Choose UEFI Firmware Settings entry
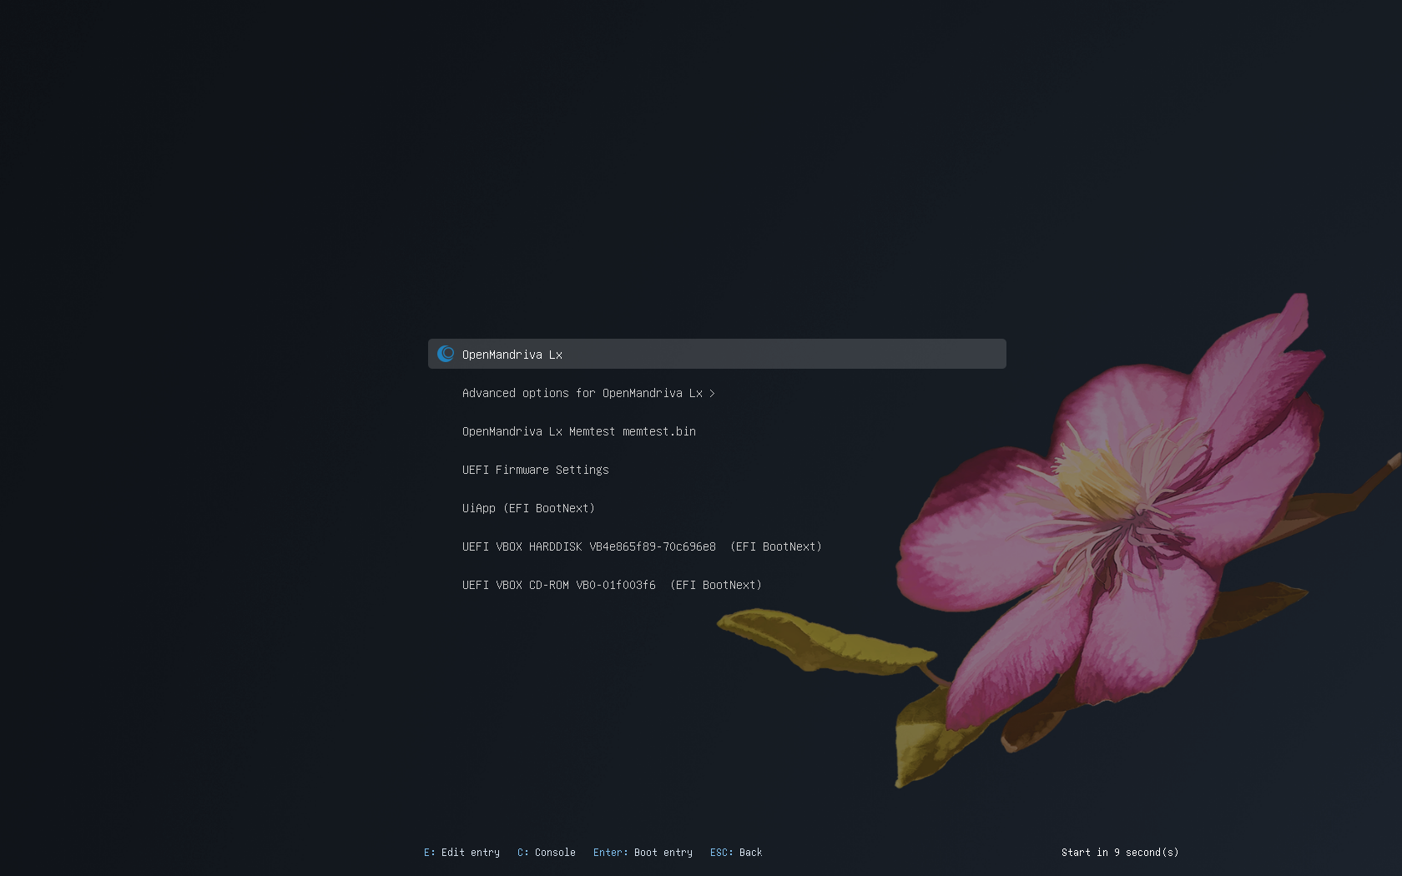1402x876 pixels. point(536,470)
